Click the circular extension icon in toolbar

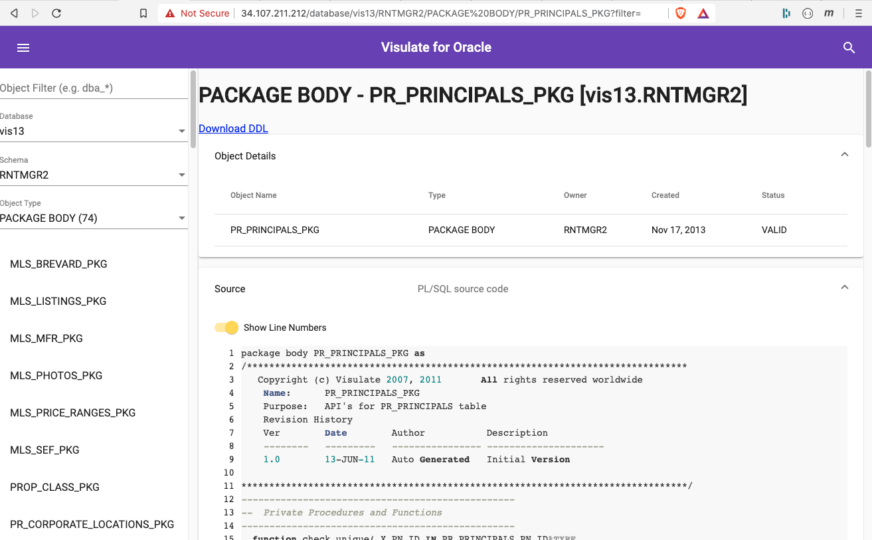[x=808, y=13]
